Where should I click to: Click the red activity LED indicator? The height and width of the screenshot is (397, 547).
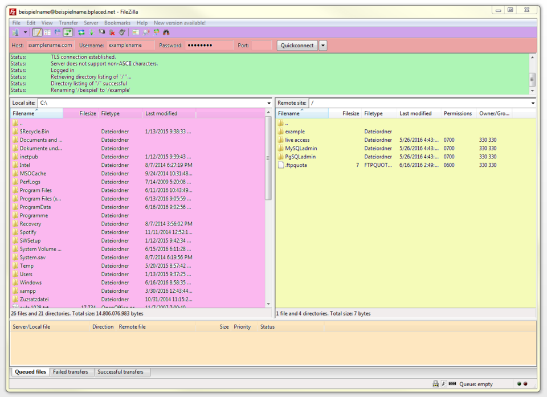point(525,384)
